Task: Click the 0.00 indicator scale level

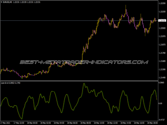Action: pyautogui.click(x=160, y=103)
